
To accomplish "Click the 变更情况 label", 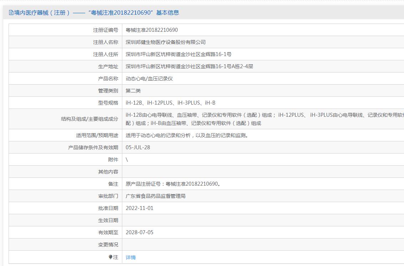I will coord(108,245).
